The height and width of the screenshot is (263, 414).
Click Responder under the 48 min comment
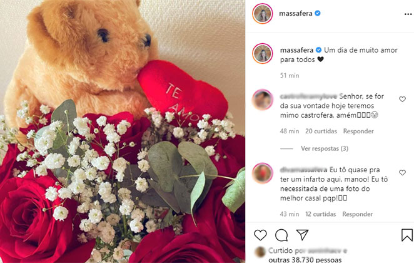point(358,131)
